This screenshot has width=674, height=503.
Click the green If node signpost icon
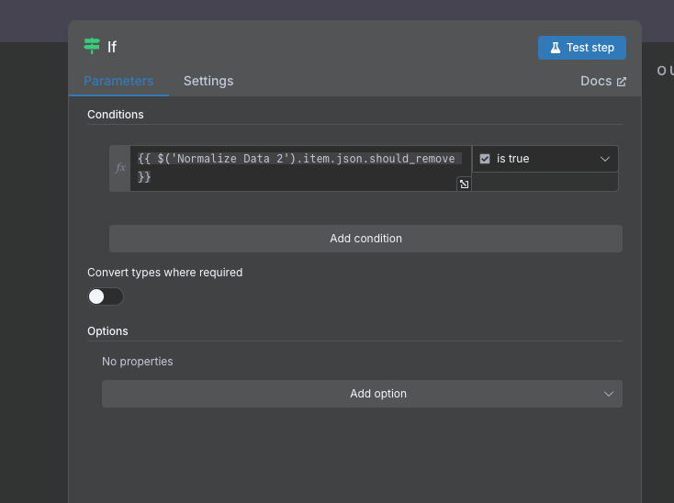coord(92,46)
